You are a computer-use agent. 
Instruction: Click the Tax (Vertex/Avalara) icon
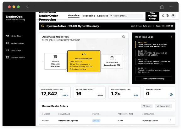click(71, 64)
